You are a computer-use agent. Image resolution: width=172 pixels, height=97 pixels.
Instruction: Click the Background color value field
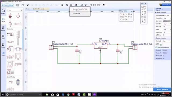click(167, 16)
